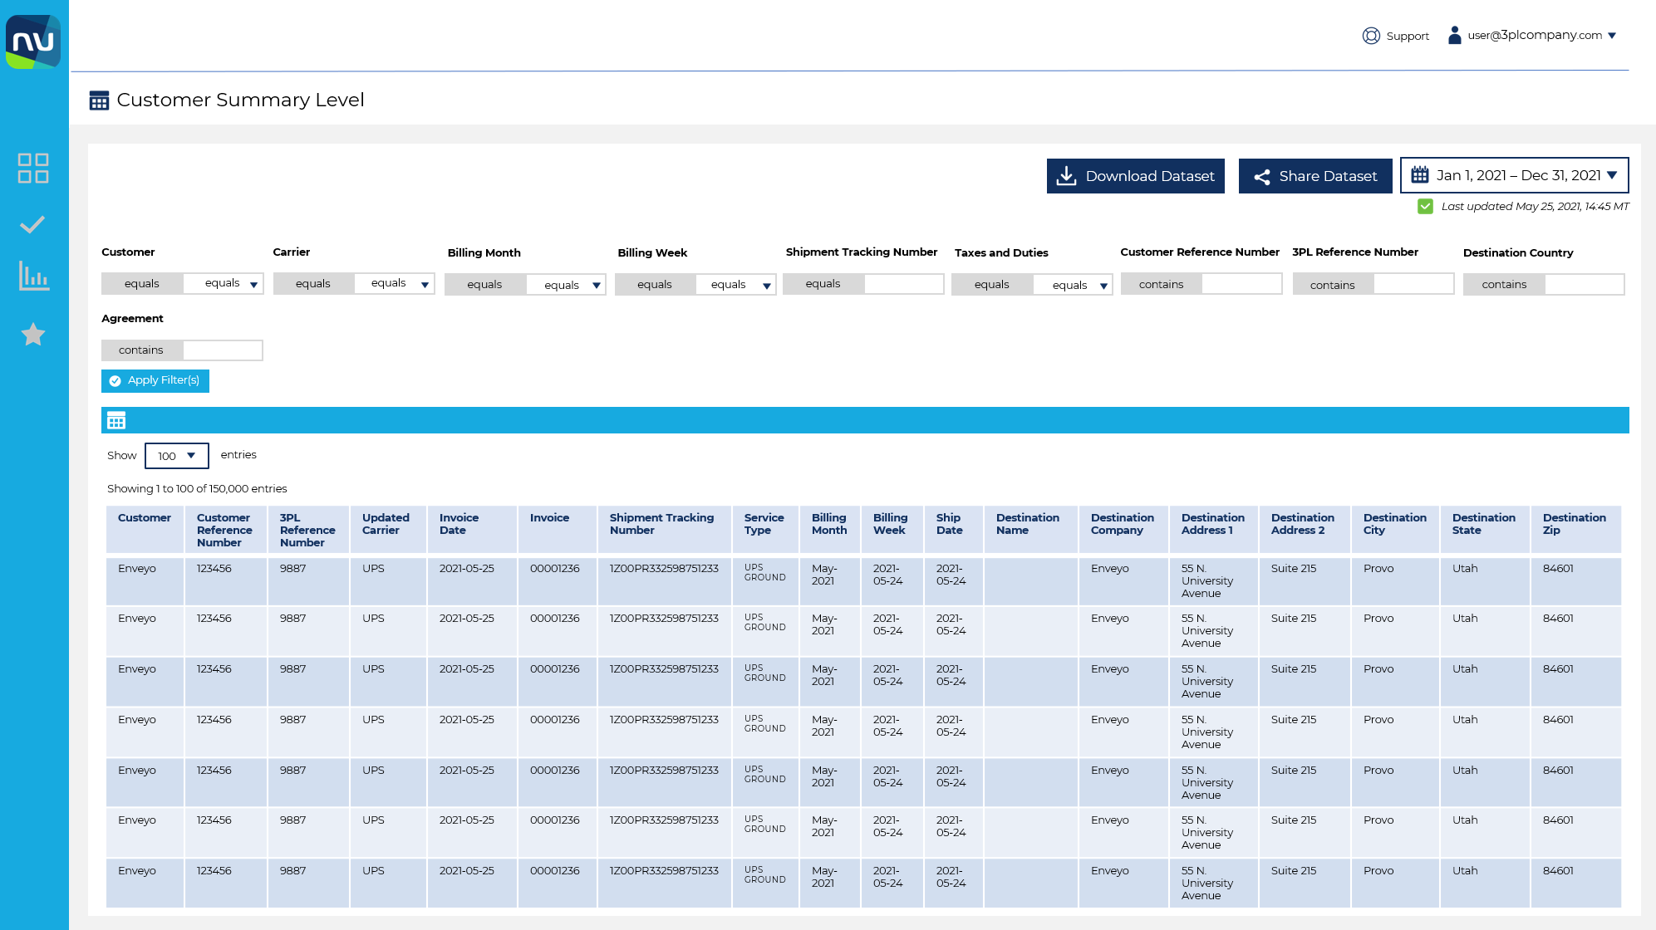Click the Share Dataset button
Viewport: 1656px width, 930px height.
[x=1316, y=176]
